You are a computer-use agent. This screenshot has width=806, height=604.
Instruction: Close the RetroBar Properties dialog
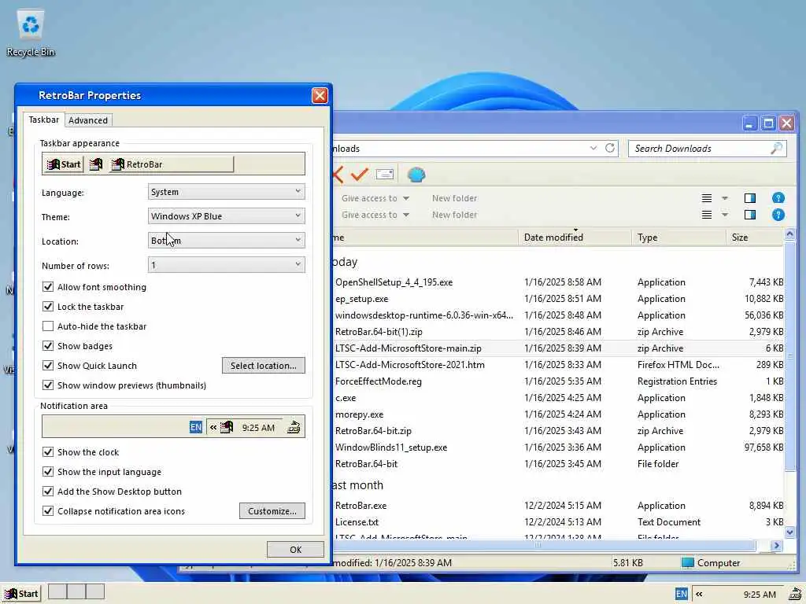(x=320, y=95)
